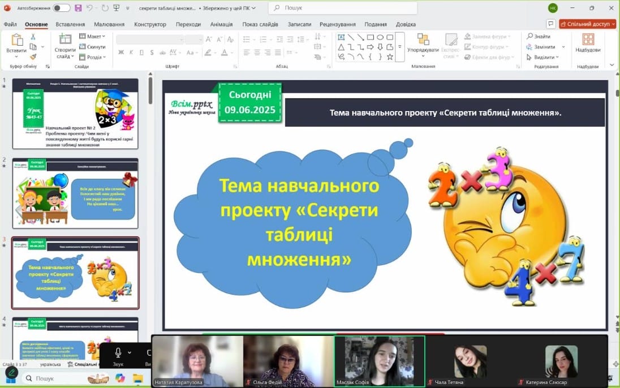Select the down arrow shape
This screenshot has width=620, height=388.
tap(380, 47)
